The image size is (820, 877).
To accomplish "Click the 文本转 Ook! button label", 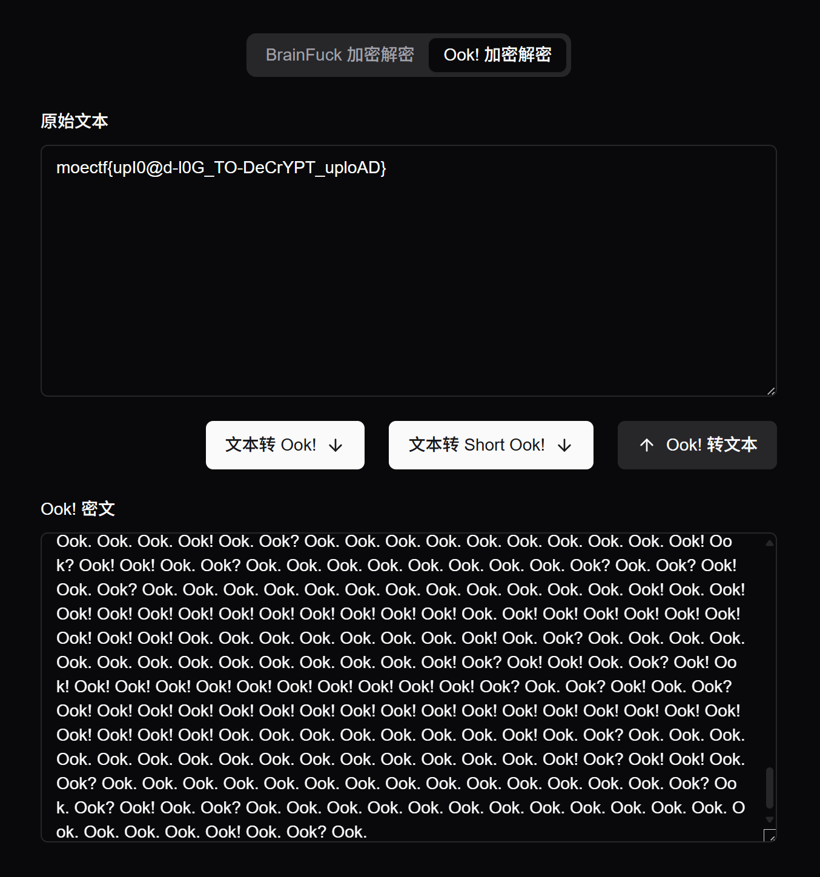I will (271, 445).
